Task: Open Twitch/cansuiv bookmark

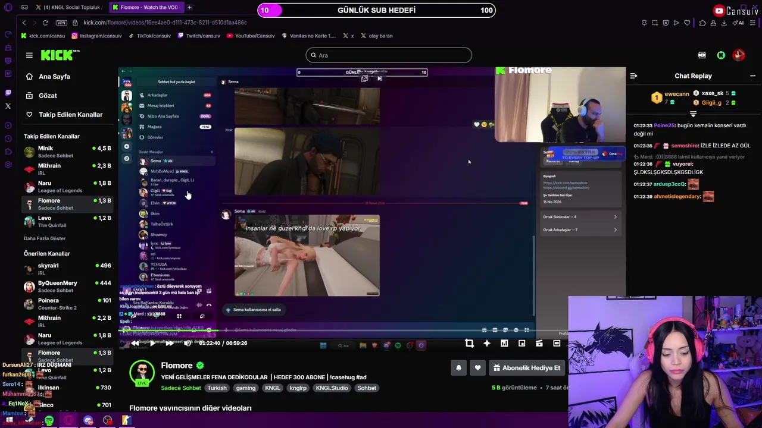Action: (x=199, y=36)
